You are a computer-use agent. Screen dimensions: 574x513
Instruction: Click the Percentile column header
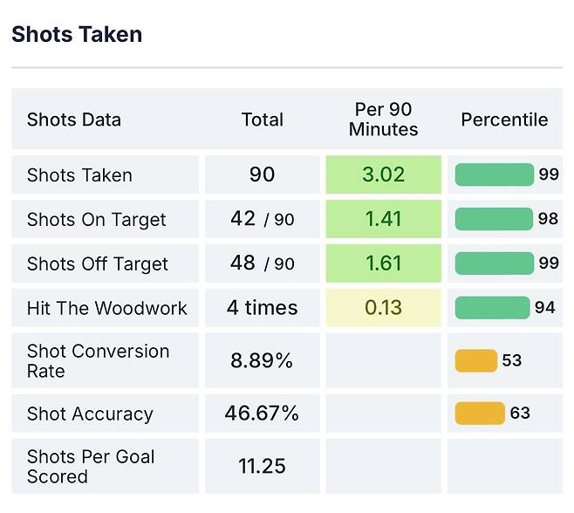point(504,120)
